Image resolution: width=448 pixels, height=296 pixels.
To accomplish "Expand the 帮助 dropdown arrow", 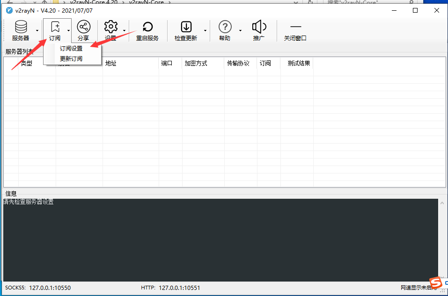I will (x=240, y=30).
